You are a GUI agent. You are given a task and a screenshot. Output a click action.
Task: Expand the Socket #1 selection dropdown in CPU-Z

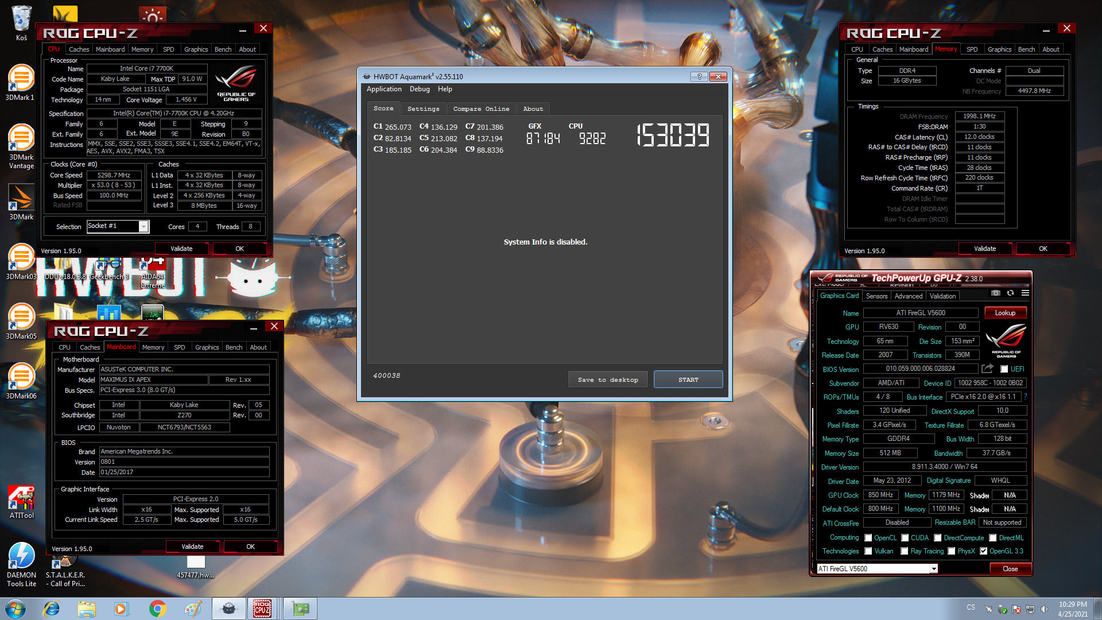[143, 227]
